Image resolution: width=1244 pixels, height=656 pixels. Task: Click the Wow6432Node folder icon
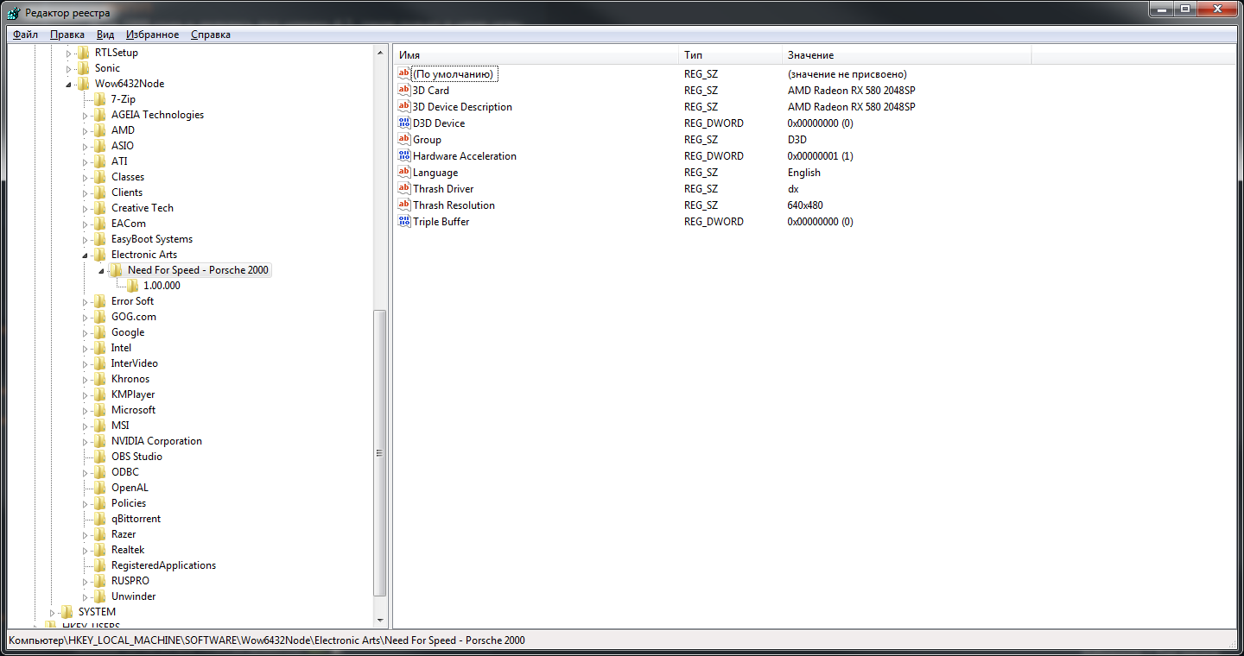tap(84, 84)
